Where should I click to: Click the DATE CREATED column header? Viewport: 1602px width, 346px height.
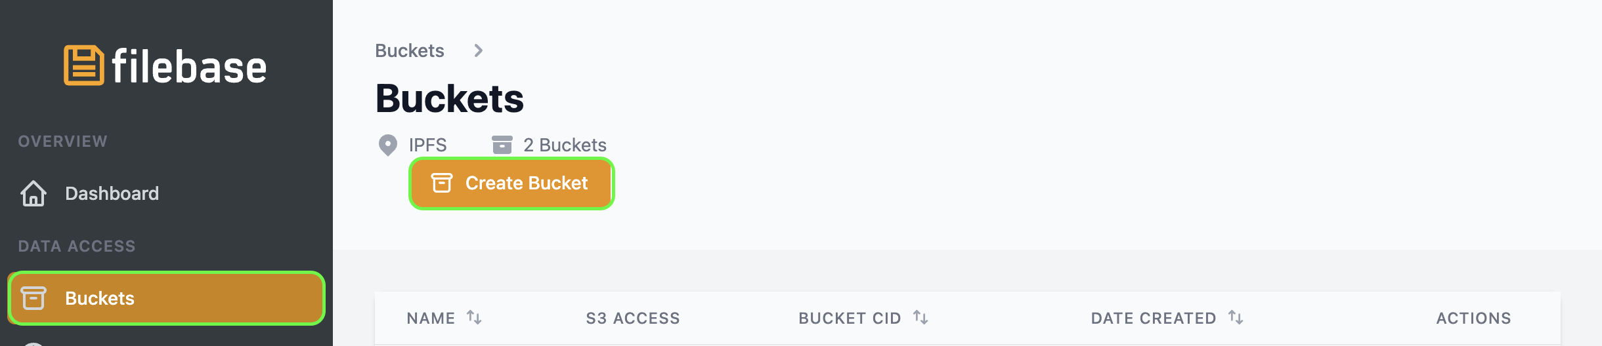[1154, 318]
